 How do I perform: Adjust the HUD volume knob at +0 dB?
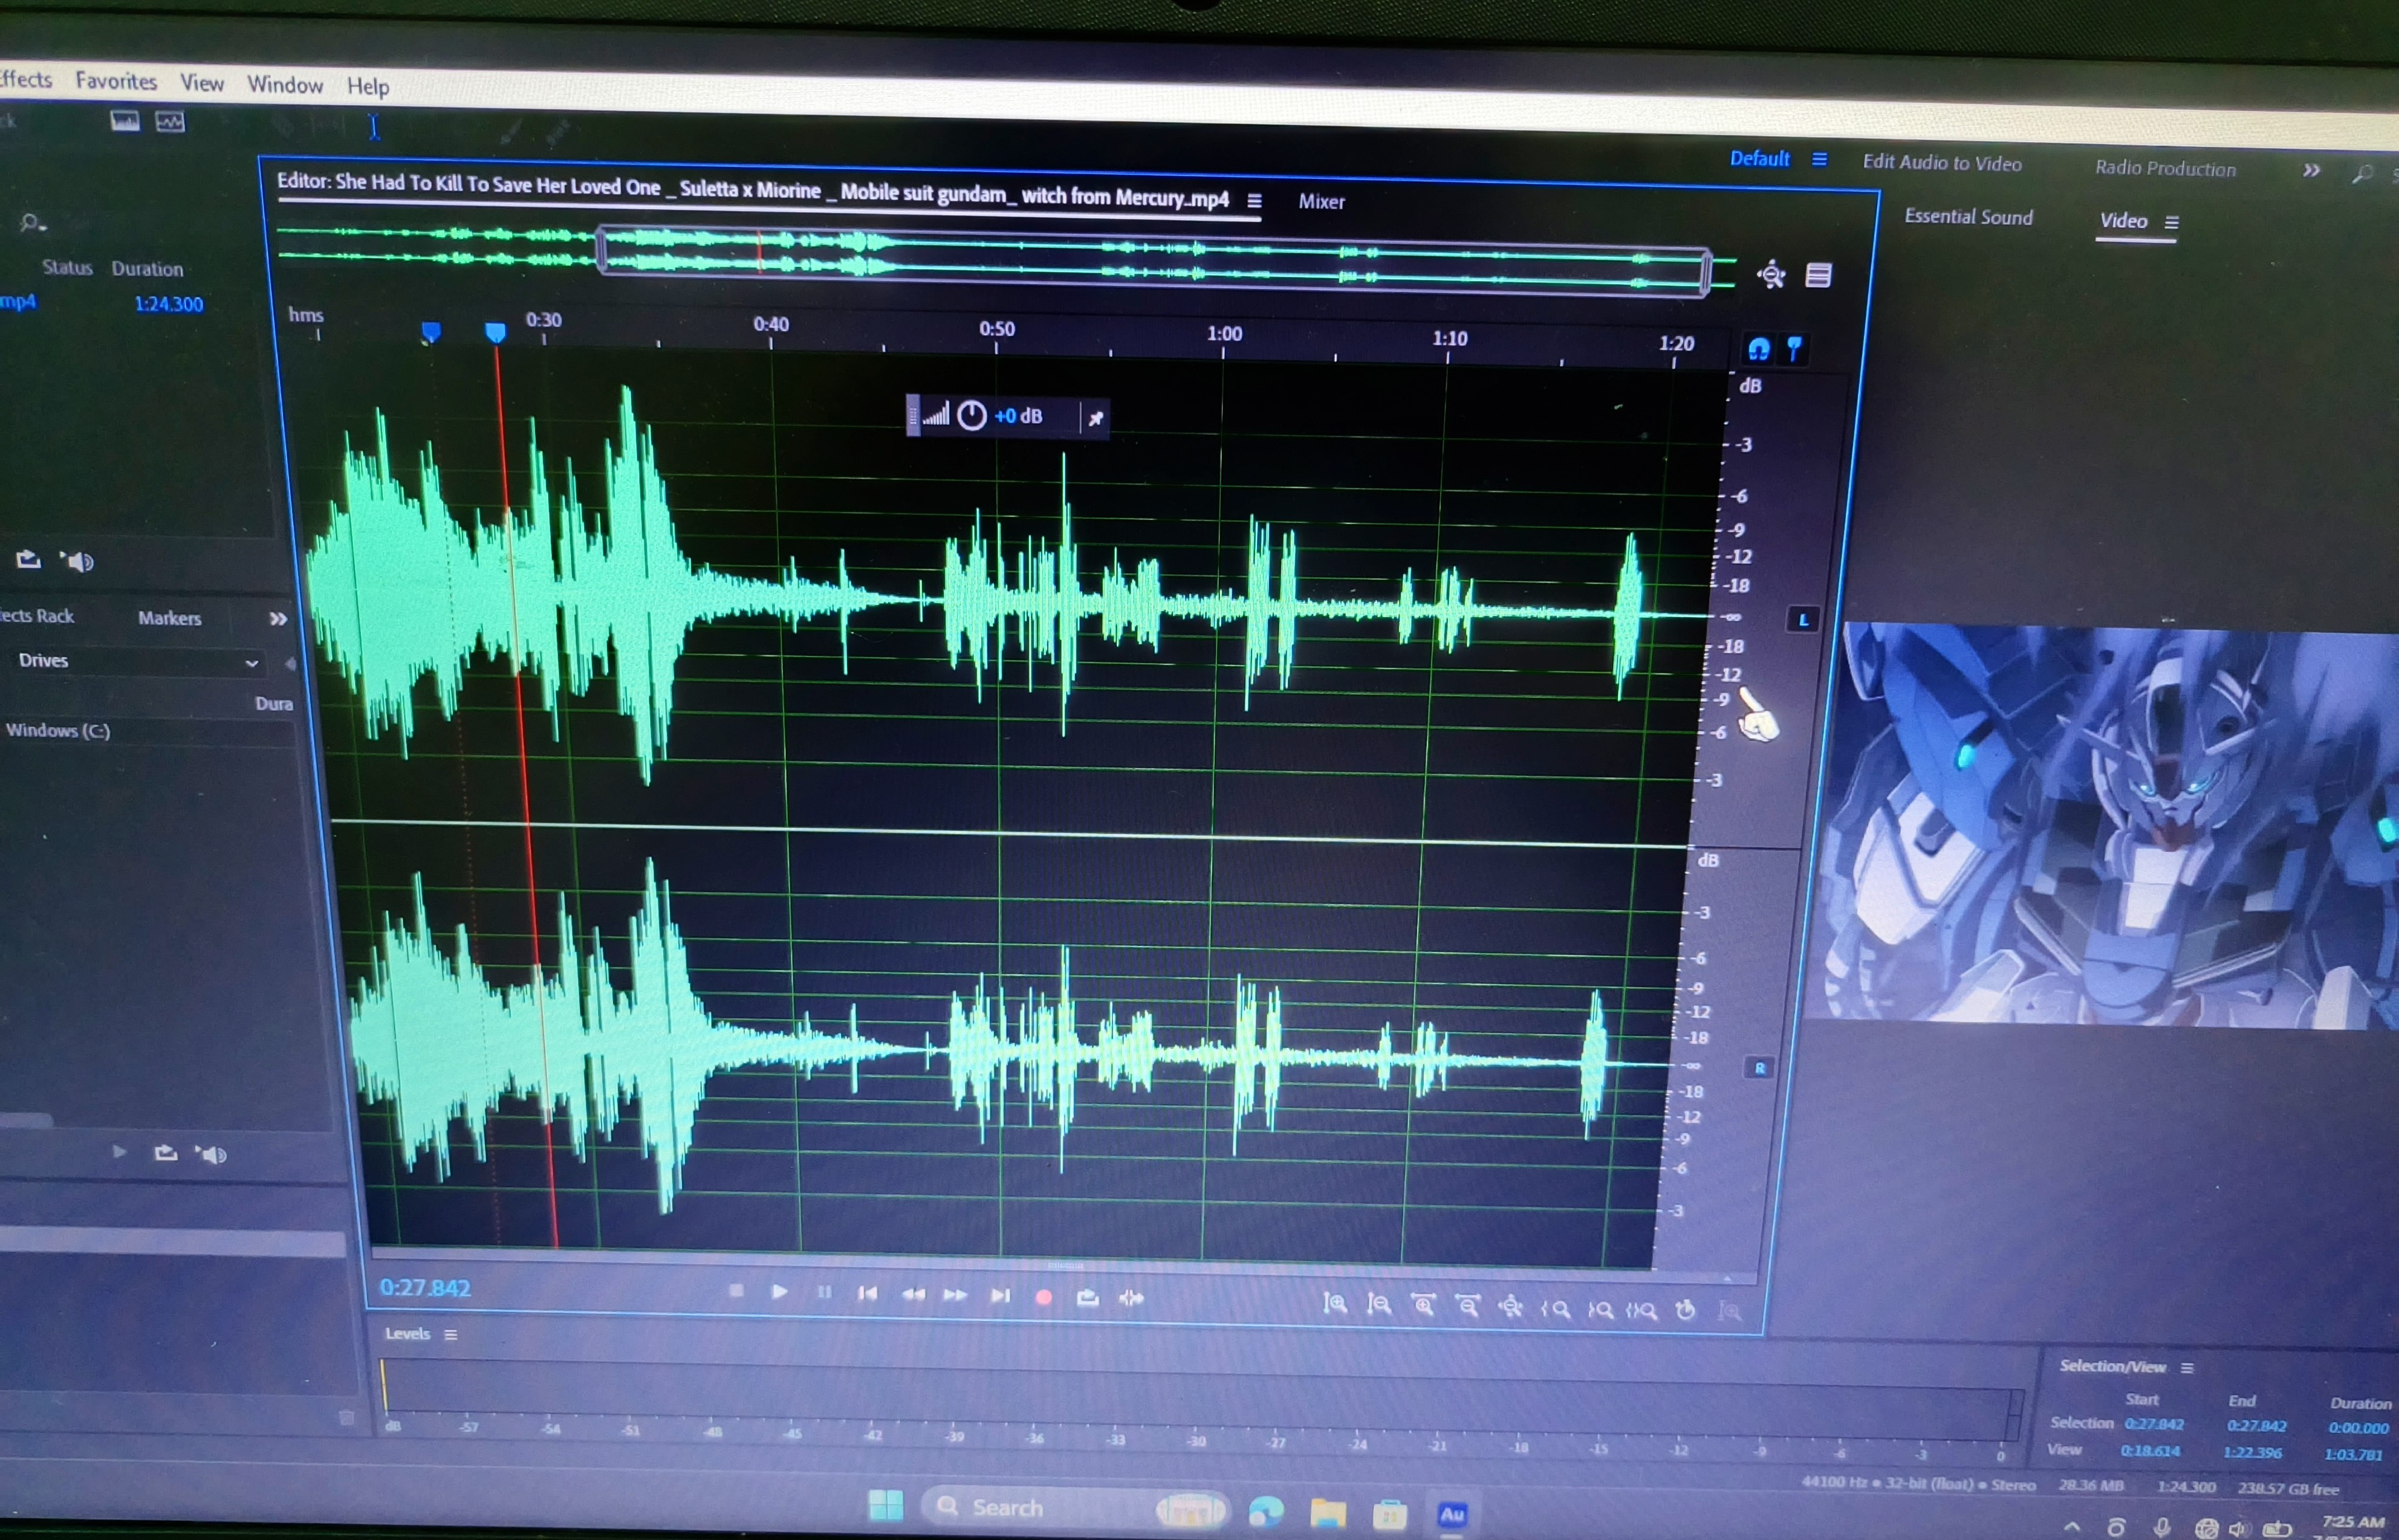click(972, 416)
